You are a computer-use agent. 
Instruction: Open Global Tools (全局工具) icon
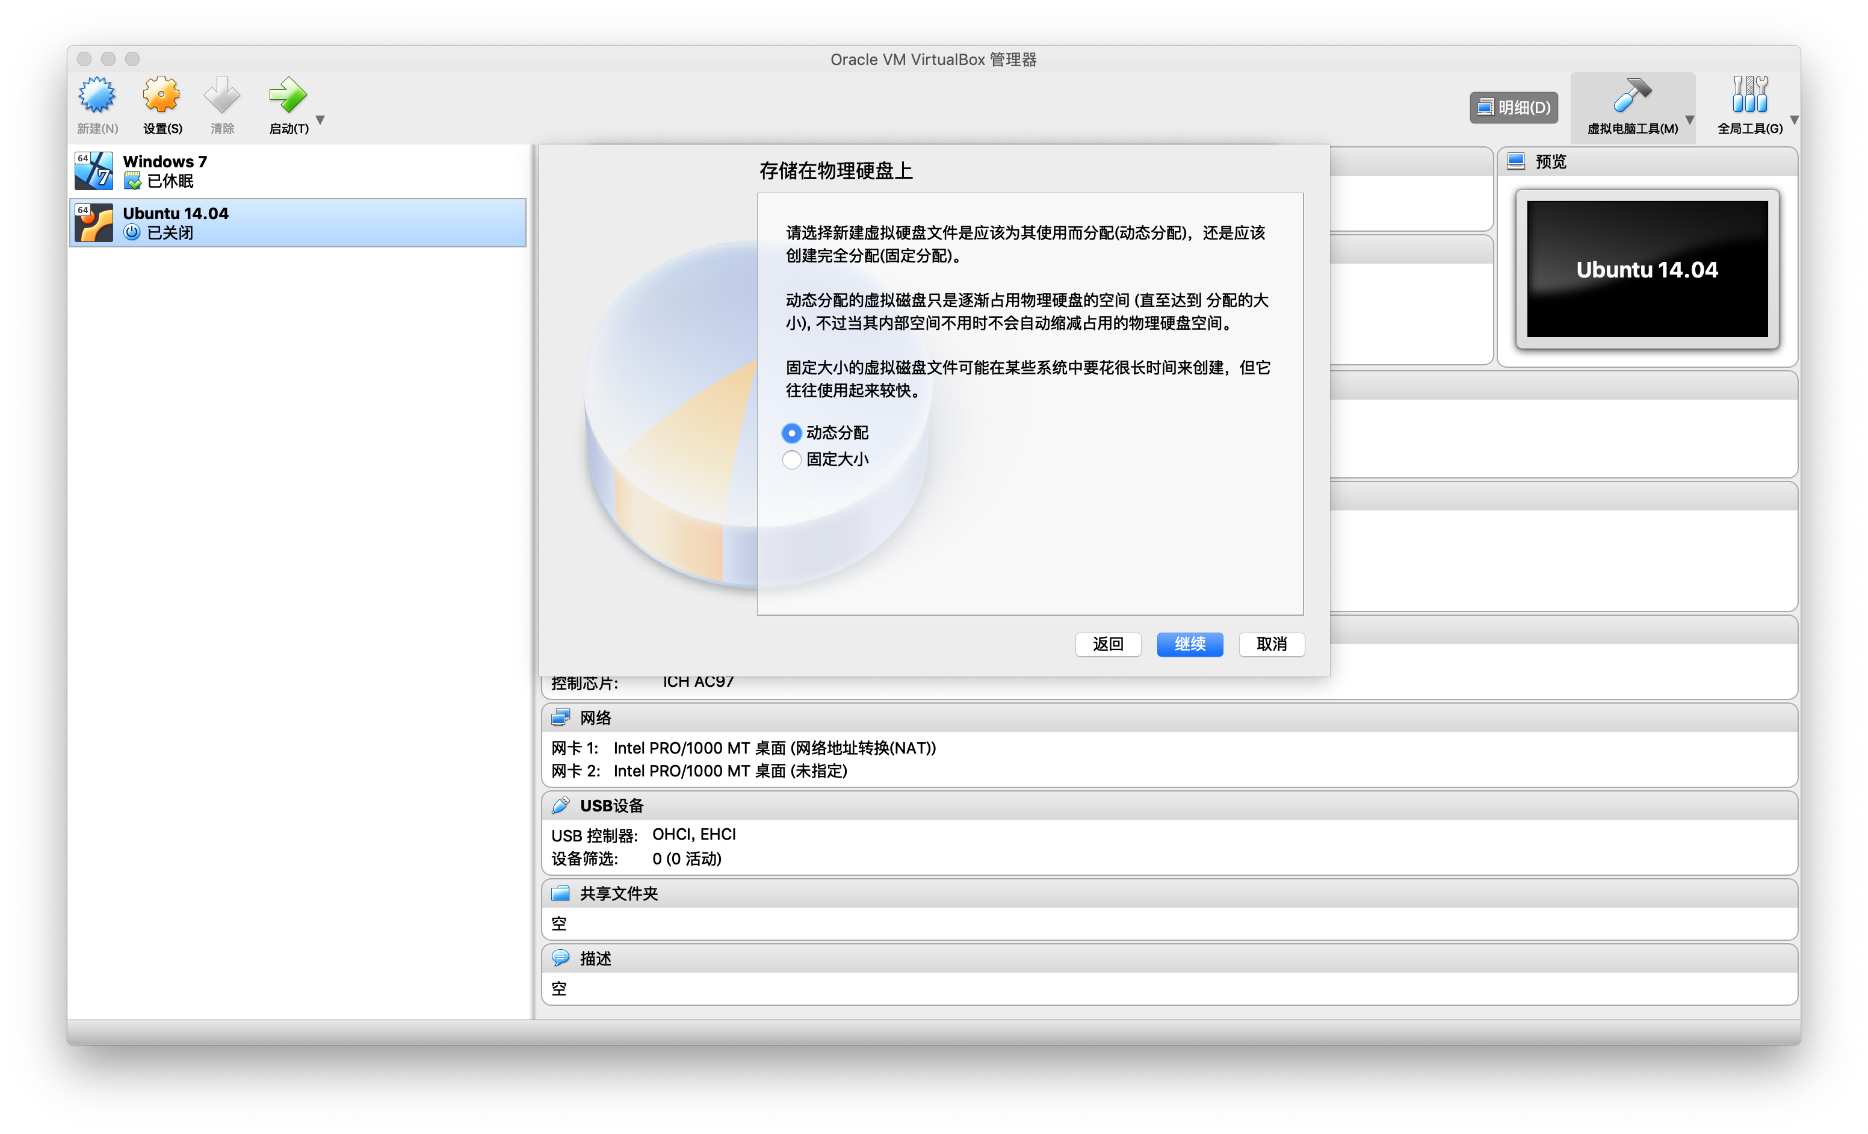1749,96
